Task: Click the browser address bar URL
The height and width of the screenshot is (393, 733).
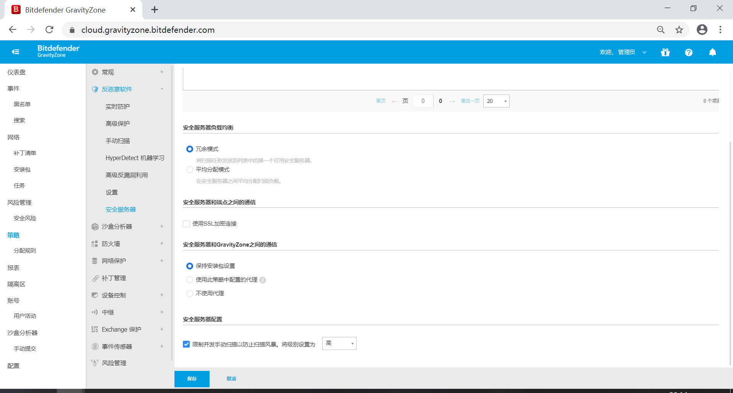Action: (x=148, y=30)
